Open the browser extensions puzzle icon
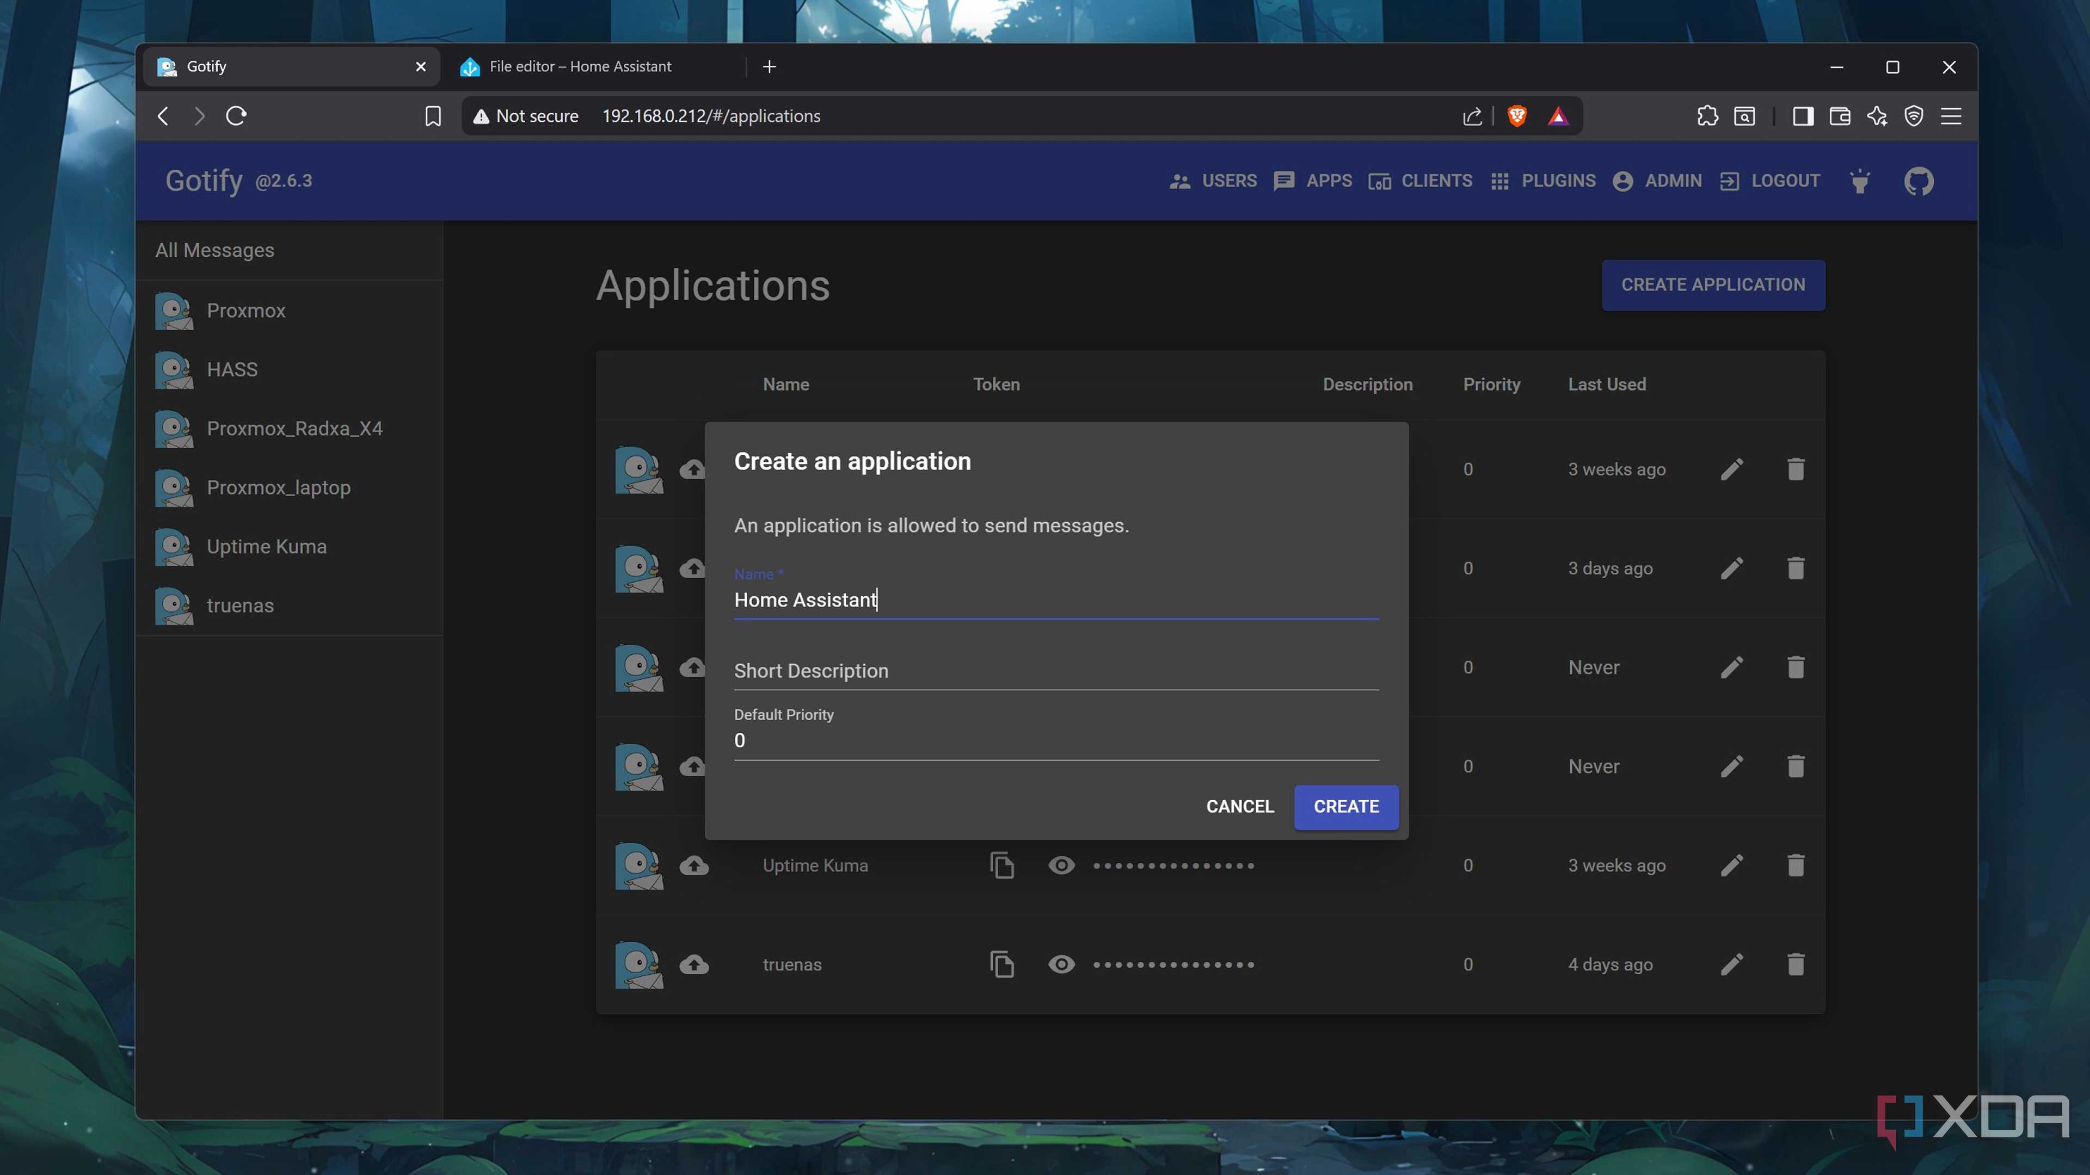The width and height of the screenshot is (2090, 1175). [x=1707, y=116]
